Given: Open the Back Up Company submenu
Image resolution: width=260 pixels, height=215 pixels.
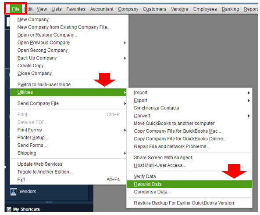Looking at the screenshot, I should (x=69, y=58).
